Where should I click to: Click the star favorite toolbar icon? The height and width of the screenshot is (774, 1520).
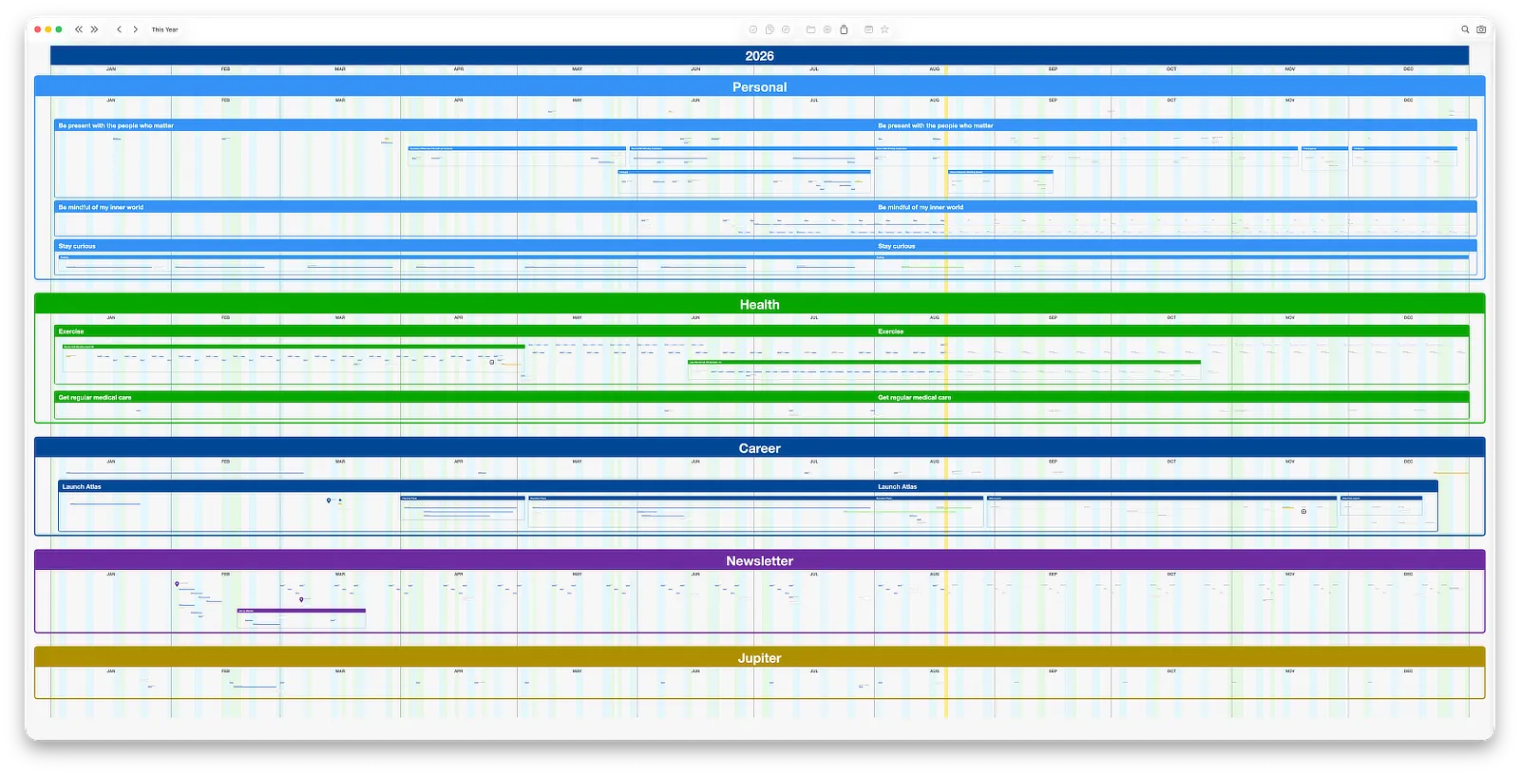click(x=884, y=29)
